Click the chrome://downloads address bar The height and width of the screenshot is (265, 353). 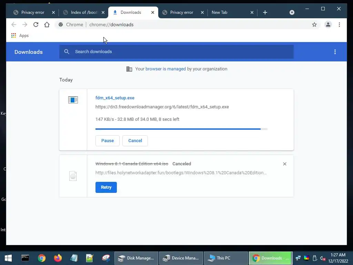[187, 24]
